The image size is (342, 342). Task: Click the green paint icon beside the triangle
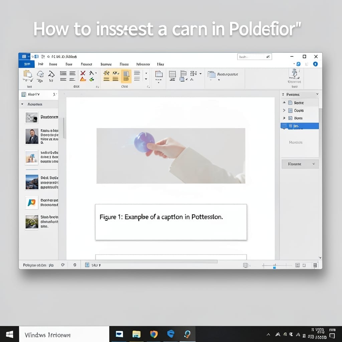tap(92, 79)
